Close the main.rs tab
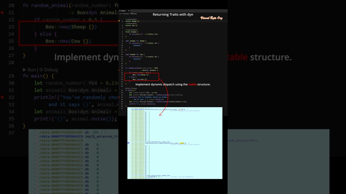Screen dimensions: 346x194 pyautogui.click(x=129, y=11)
